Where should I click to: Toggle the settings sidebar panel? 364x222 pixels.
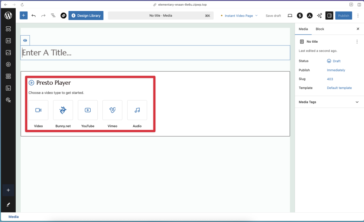click(329, 16)
